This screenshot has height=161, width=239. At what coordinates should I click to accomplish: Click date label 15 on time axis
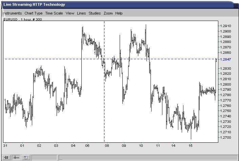click(191, 146)
